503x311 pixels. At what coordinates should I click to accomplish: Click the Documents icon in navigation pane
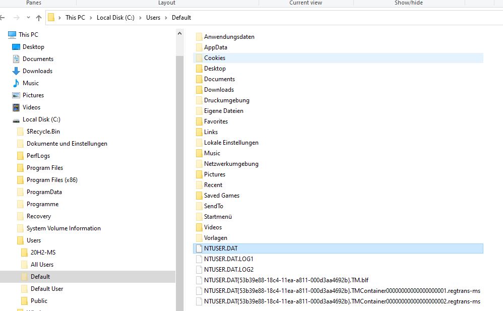pos(16,59)
